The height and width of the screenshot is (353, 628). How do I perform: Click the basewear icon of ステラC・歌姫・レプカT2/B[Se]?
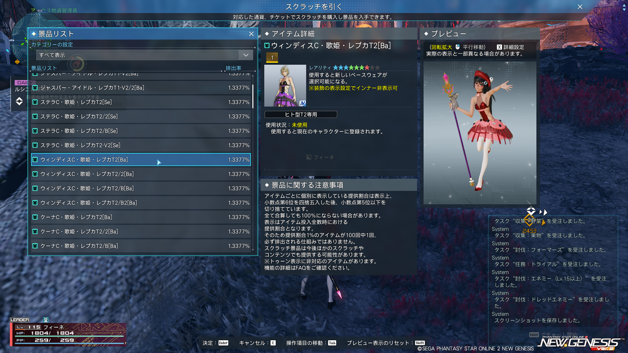(35, 131)
